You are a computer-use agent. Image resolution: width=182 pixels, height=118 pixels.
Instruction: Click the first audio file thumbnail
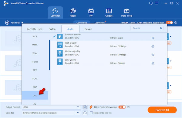[x=13, y=39]
